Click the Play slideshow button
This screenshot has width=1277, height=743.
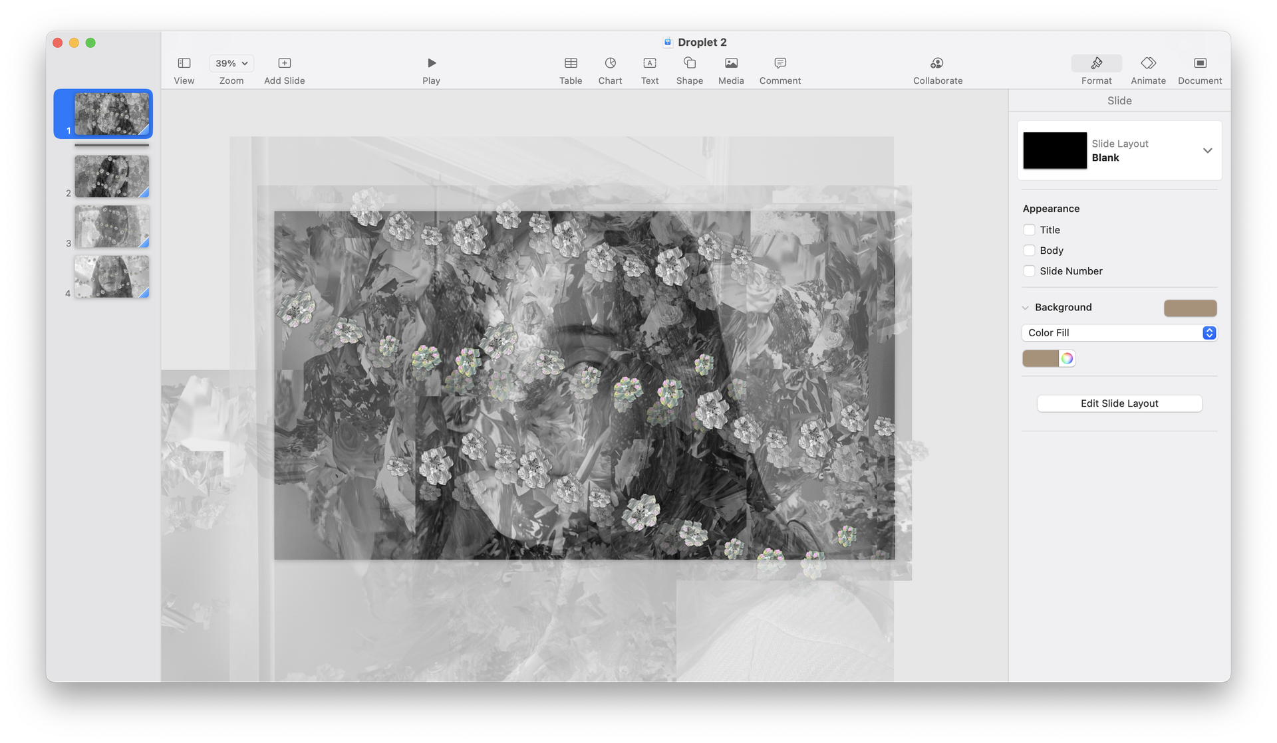point(432,63)
